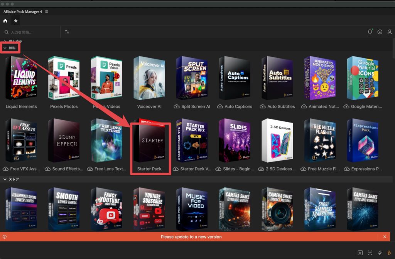The image size is (395, 259).
Task: Open Short Seamless Transitions pack
Action: click(x=320, y=209)
